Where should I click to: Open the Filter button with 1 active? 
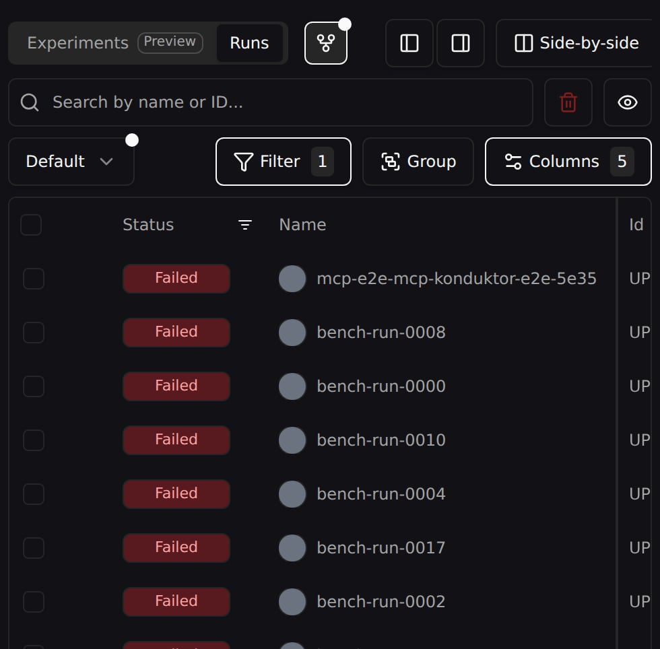click(x=284, y=162)
